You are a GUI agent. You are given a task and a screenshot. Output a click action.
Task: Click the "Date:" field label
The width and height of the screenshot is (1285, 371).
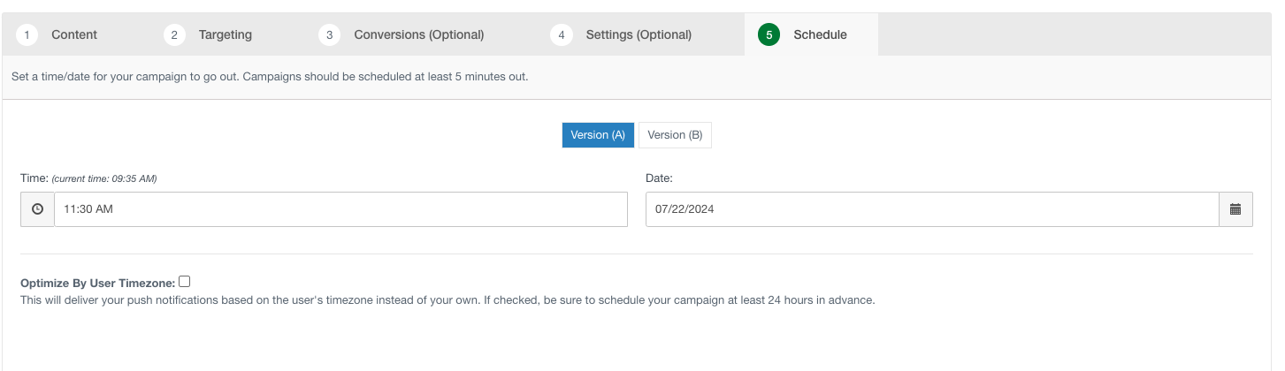(x=659, y=178)
